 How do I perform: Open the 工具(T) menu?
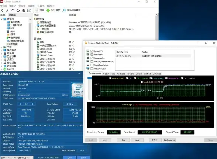[41, 6]
